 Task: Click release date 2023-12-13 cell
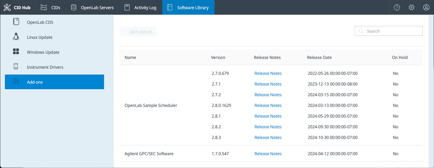point(332,84)
